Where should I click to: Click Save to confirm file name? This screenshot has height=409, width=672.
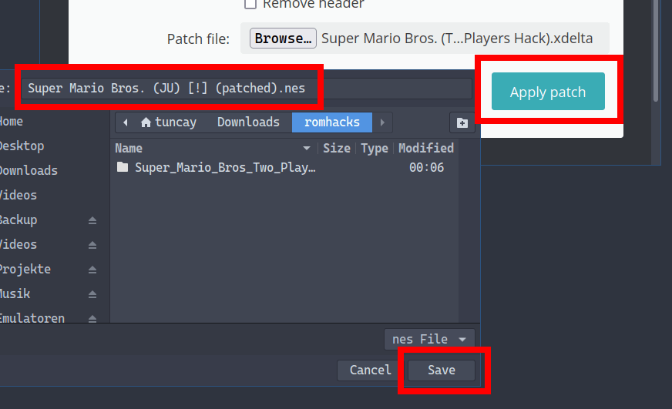442,370
